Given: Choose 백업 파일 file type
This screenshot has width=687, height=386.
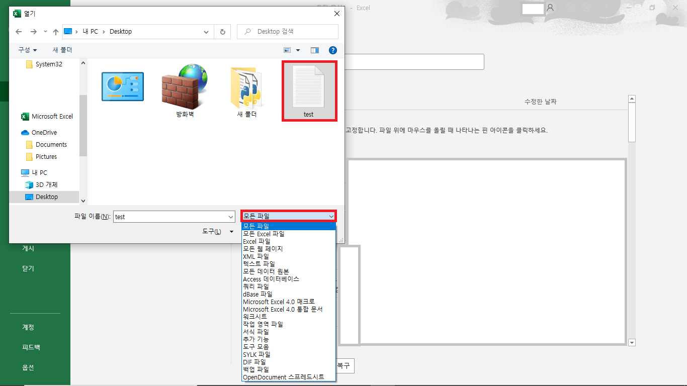Looking at the screenshot, I should point(288,369).
